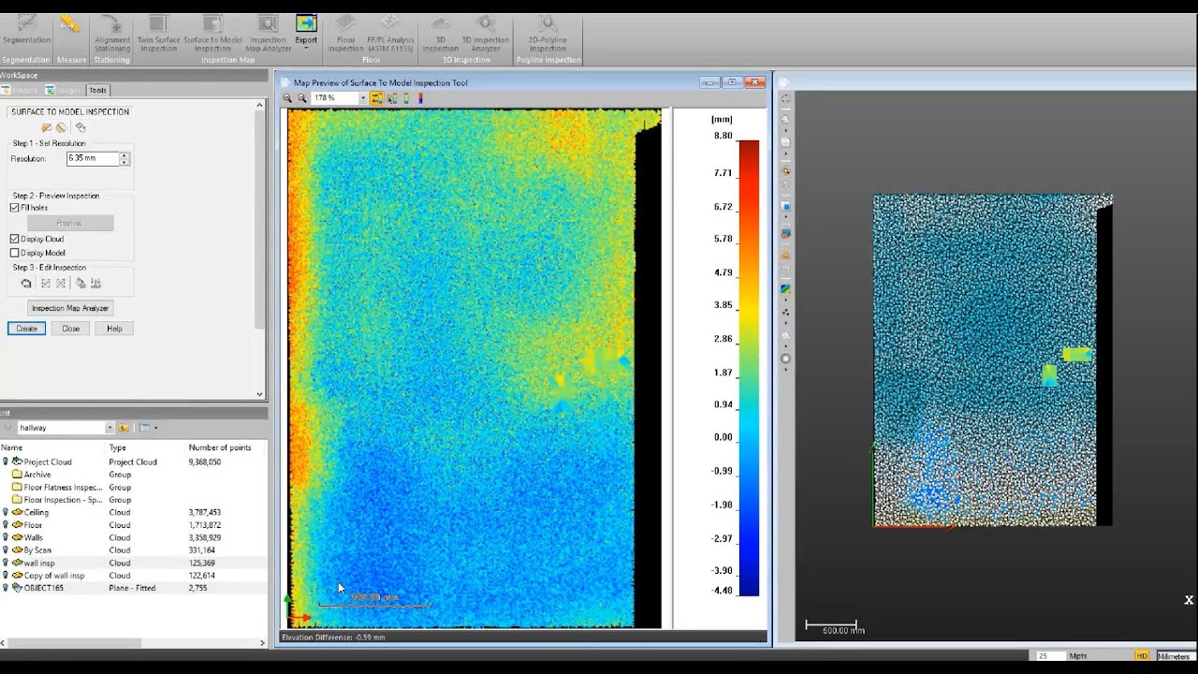Switch to the Tools tab
Screen dimensions: 1198x674
[x=97, y=90]
